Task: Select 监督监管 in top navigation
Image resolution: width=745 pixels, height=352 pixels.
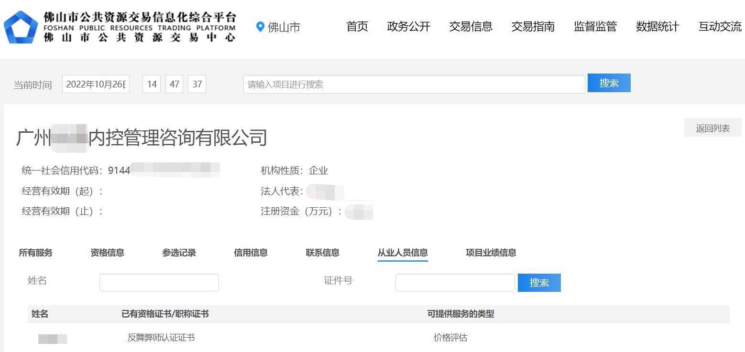Action: 595,27
